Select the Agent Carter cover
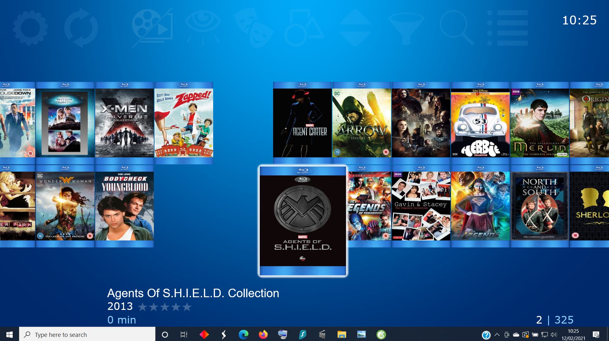 click(302, 123)
